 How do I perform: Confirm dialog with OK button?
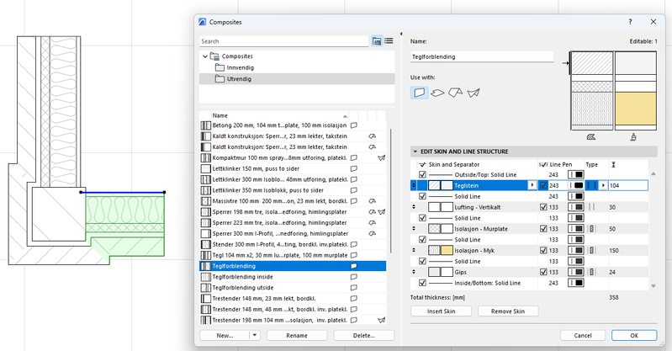pyautogui.click(x=634, y=336)
